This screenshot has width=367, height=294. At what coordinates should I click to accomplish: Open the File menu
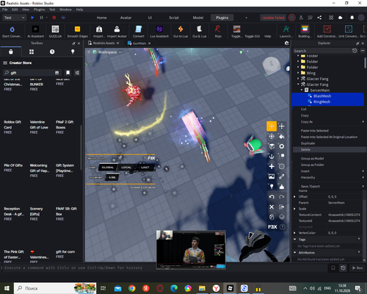5,10
